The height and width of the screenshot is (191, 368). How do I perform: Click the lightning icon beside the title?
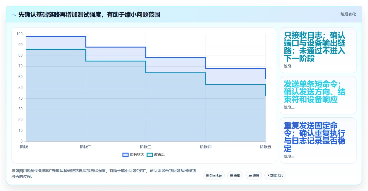tap(14, 14)
